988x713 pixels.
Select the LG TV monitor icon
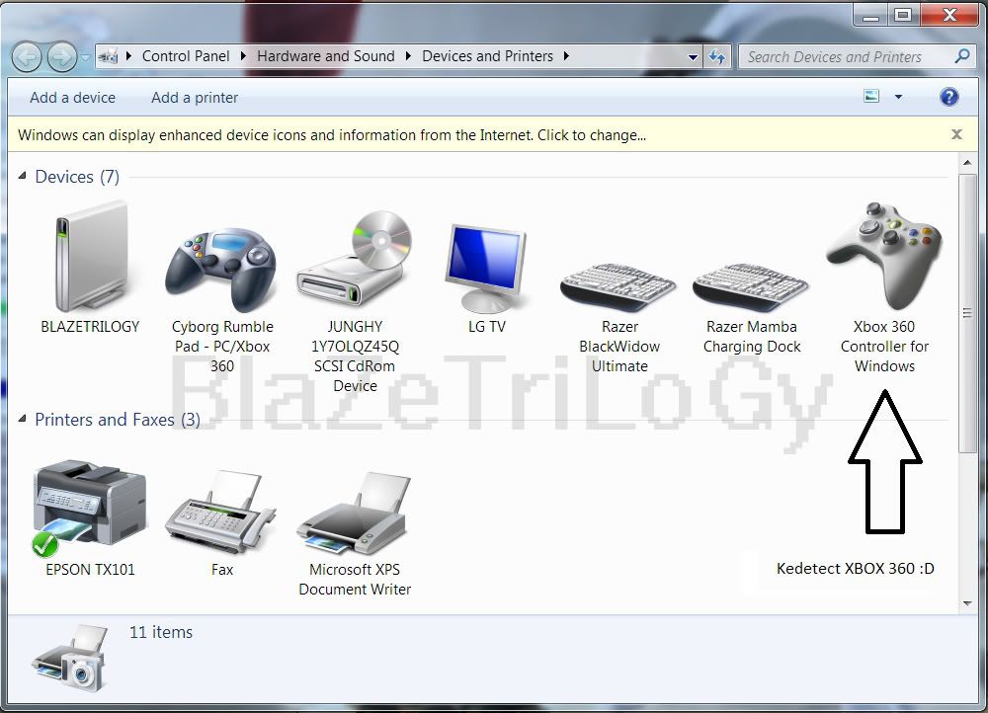[485, 268]
